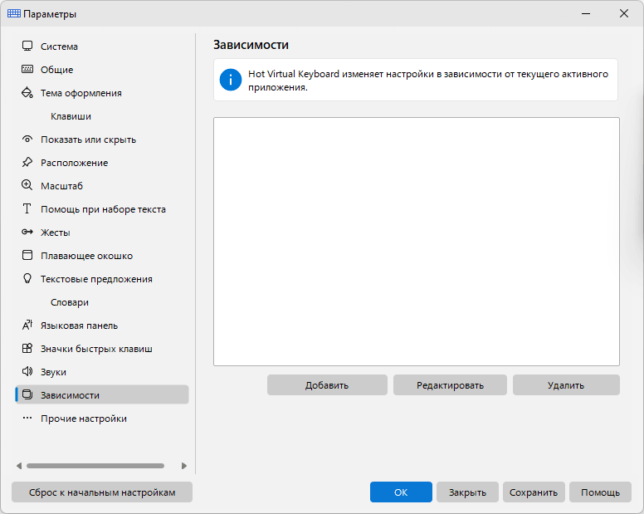Open help via Помощь button
The width and height of the screenshot is (644, 514).
pos(600,492)
